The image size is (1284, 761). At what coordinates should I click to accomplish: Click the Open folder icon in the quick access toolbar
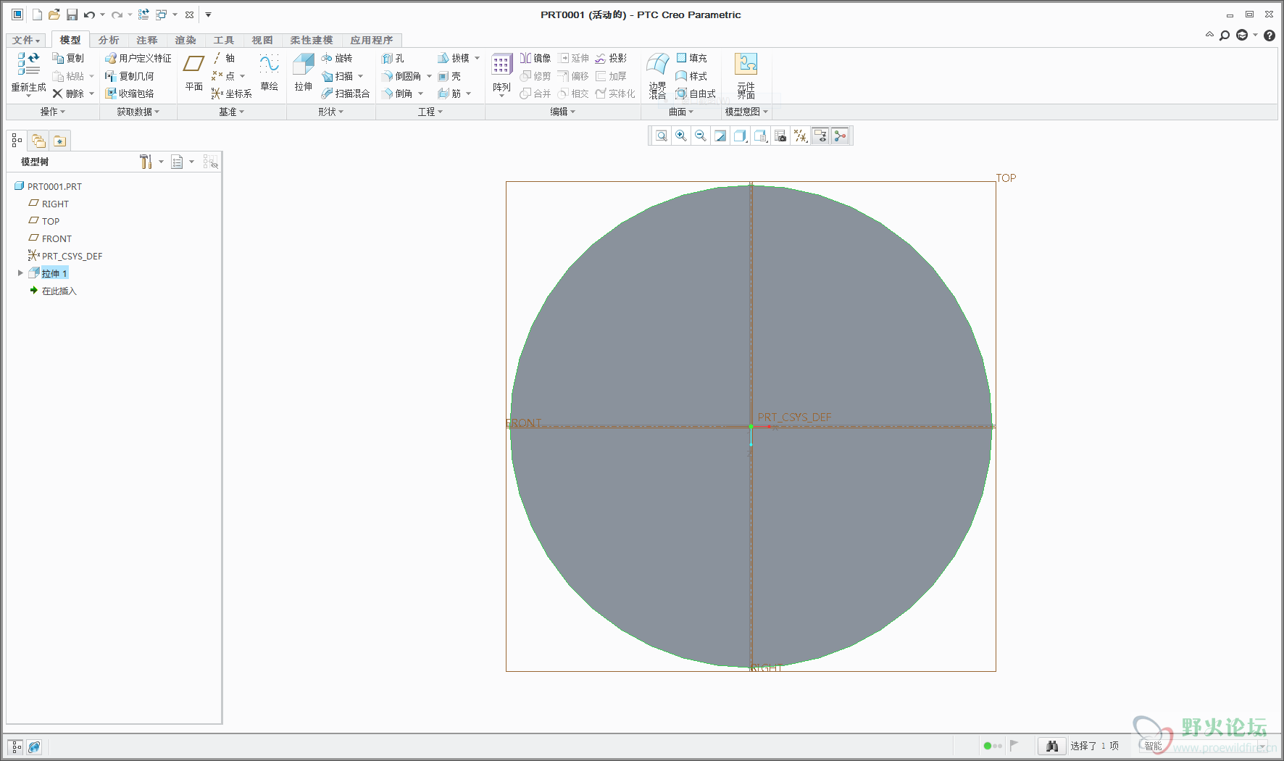[54, 14]
